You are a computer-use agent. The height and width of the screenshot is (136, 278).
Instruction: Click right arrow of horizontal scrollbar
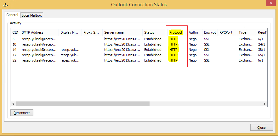(264, 104)
